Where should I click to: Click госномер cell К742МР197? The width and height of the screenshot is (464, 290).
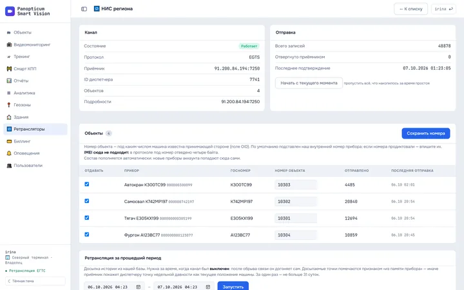click(x=241, y=202)
